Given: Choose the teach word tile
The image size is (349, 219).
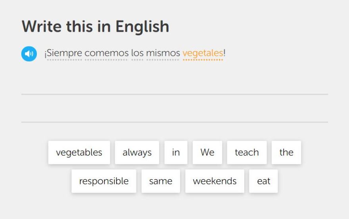Looking at the screenshot, I should 247,152.
